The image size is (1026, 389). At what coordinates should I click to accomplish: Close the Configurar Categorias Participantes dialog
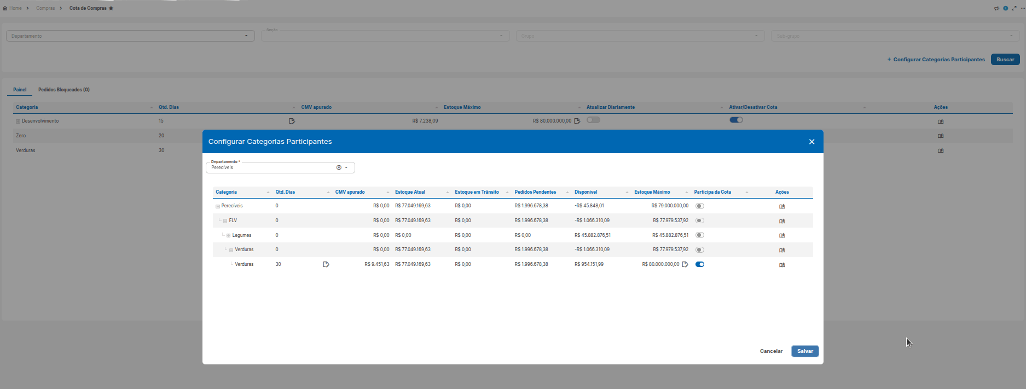(x=811, y=142)
